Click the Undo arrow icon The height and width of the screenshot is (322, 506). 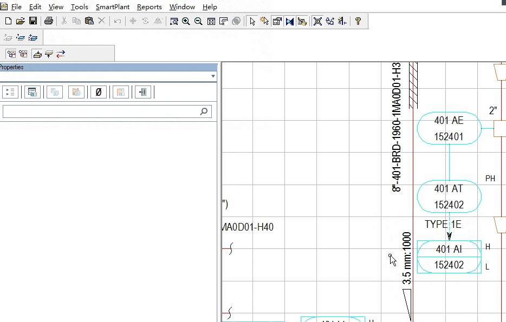[118, 21]
